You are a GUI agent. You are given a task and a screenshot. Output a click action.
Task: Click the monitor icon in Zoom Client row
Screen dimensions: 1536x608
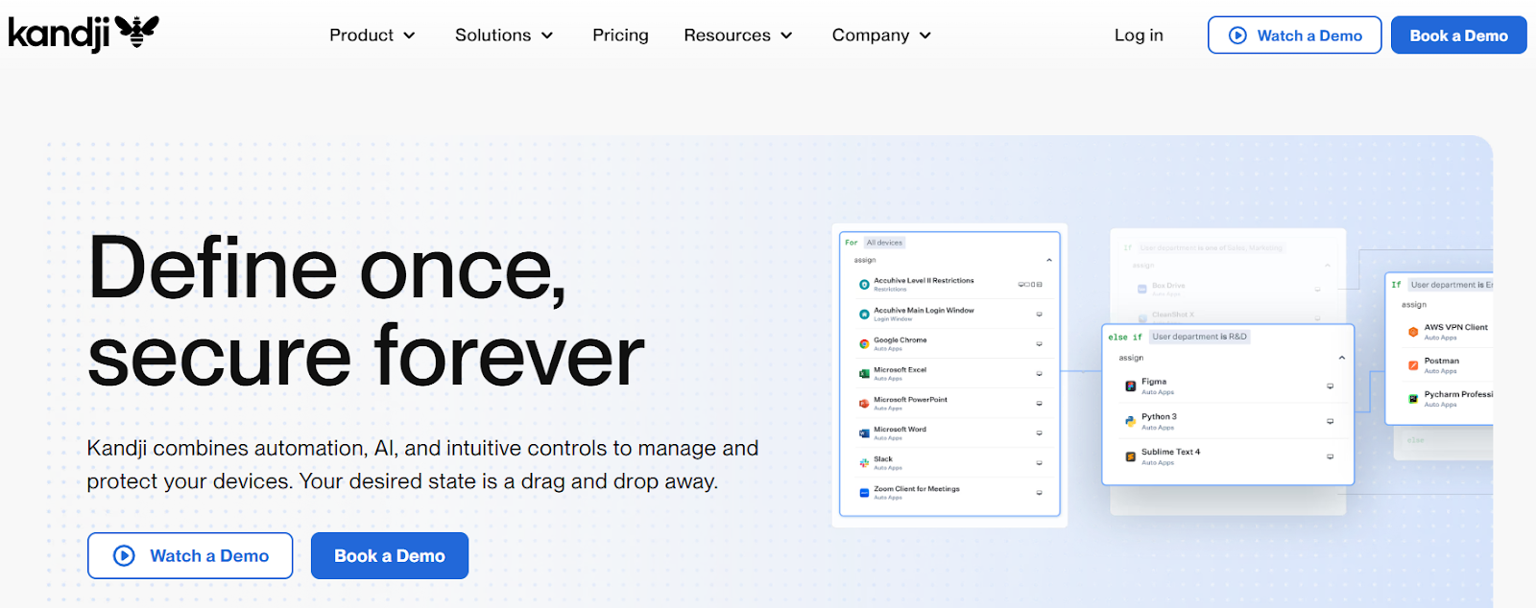[x=1040, y=492]
